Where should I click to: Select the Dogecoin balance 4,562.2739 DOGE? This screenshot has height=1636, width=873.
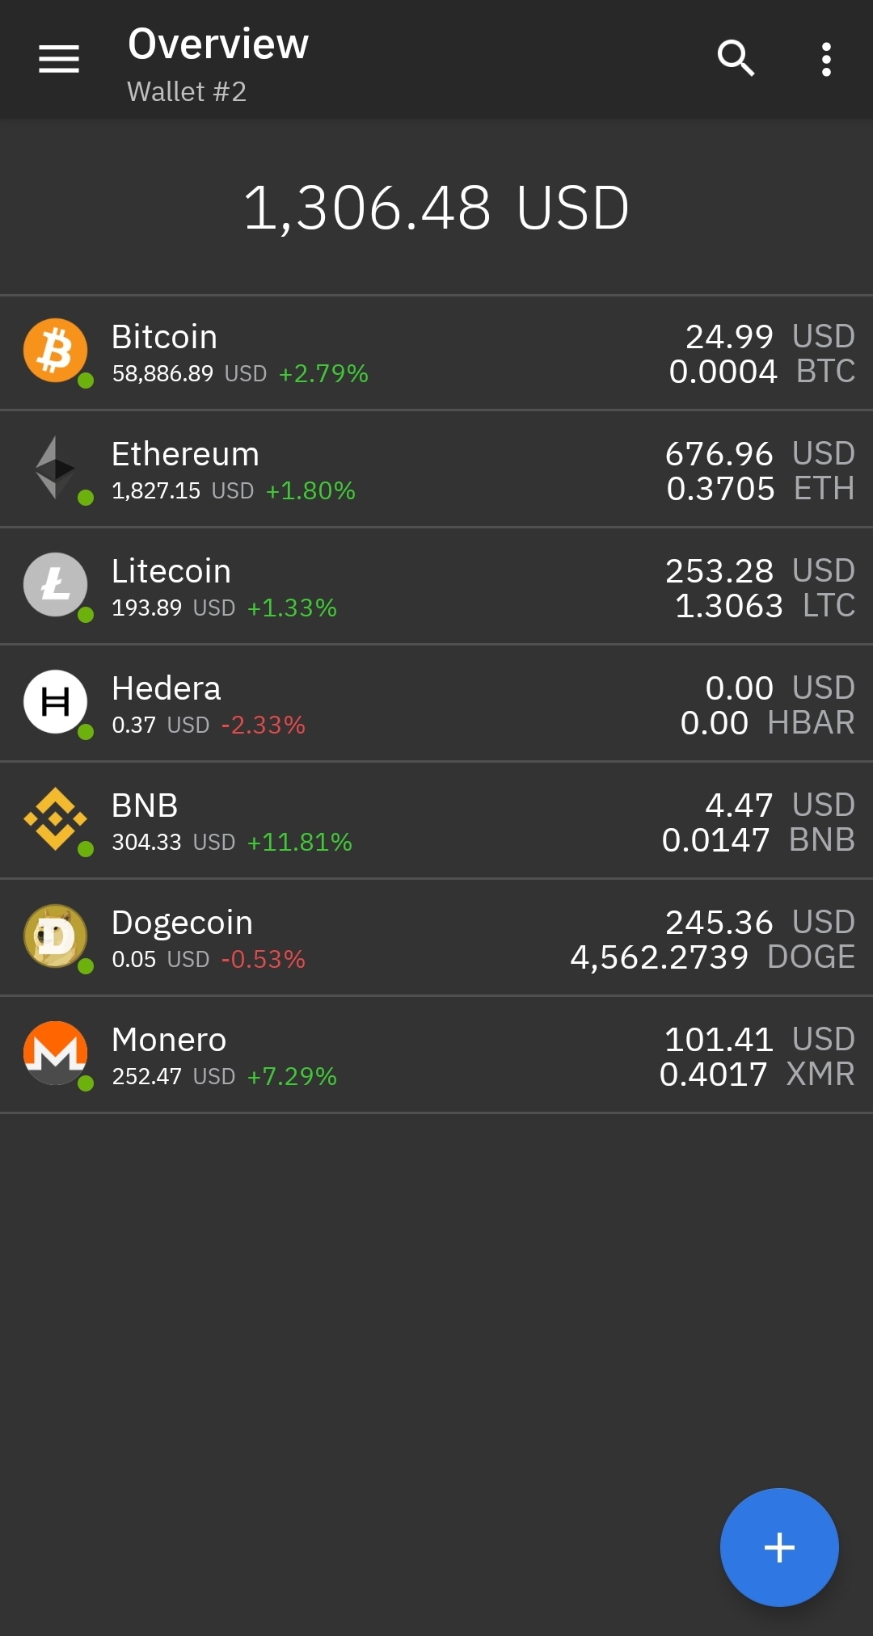[711, 957]
